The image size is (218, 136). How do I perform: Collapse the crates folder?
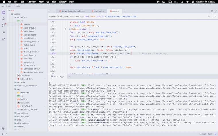click(x=17, y=14)
